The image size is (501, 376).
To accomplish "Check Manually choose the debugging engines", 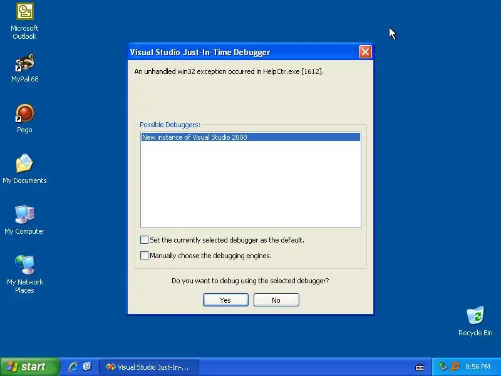I will pos(144,256).
